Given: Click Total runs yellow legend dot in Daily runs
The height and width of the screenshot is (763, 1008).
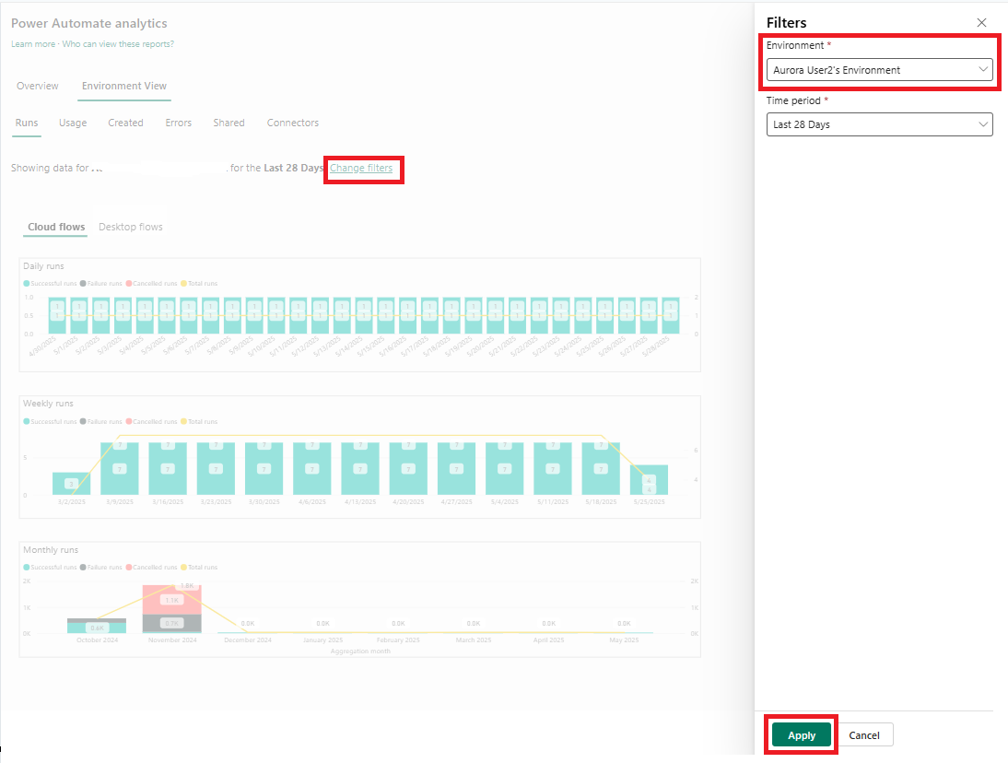Looking at the screenshot, I should click(182, 283).
